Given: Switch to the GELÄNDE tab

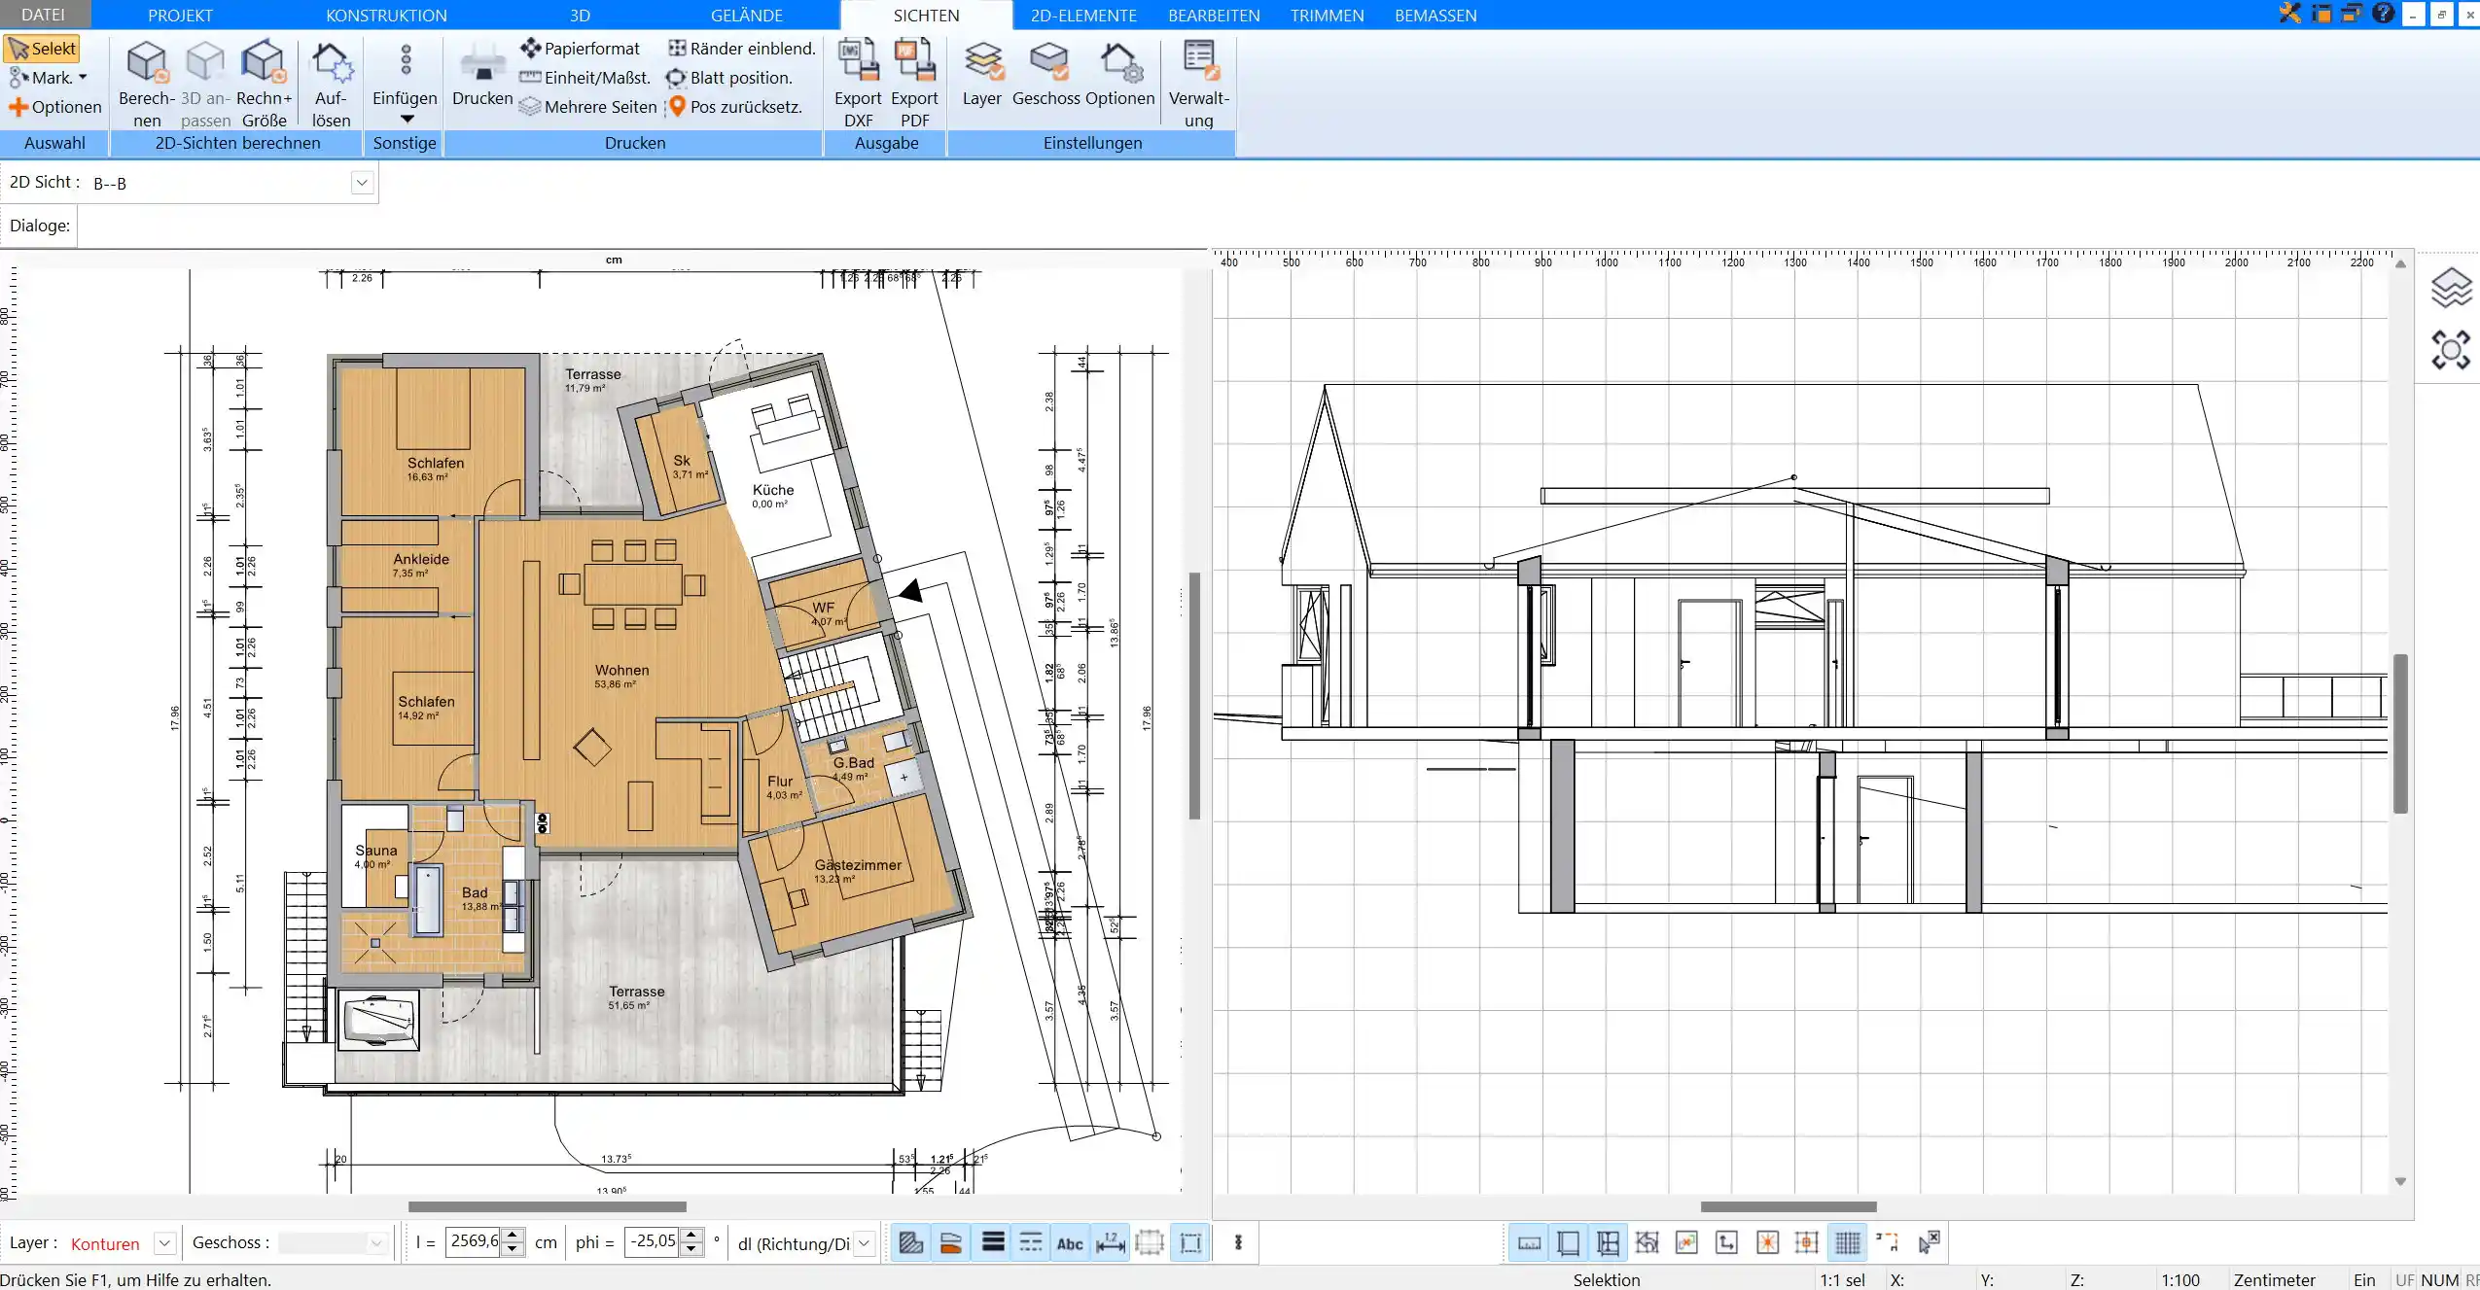Looking at the screenshot, I should [x=746, y=16].
